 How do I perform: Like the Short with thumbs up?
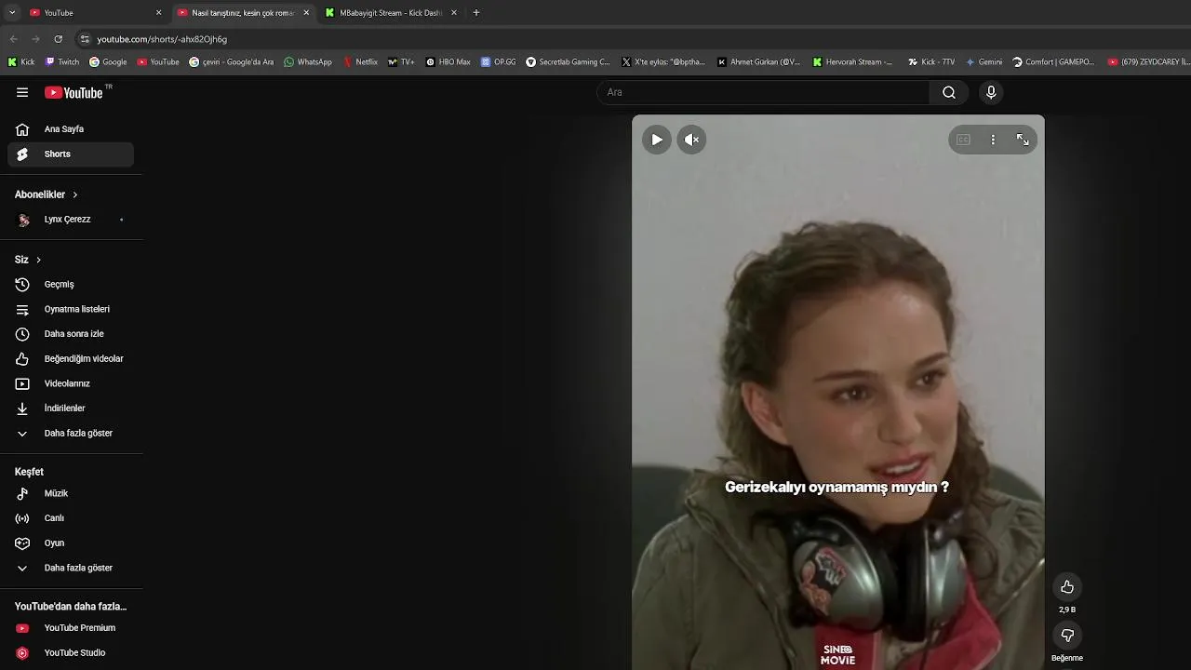pos(1067,587)
